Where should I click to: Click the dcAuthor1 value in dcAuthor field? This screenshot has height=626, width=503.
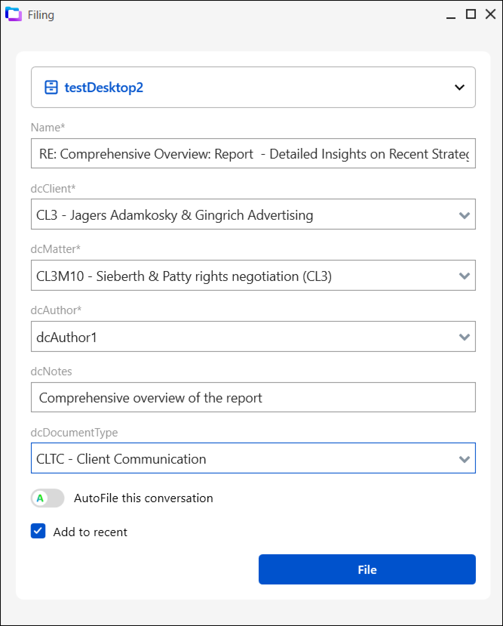pyautogui.click(x=67, y=337)
